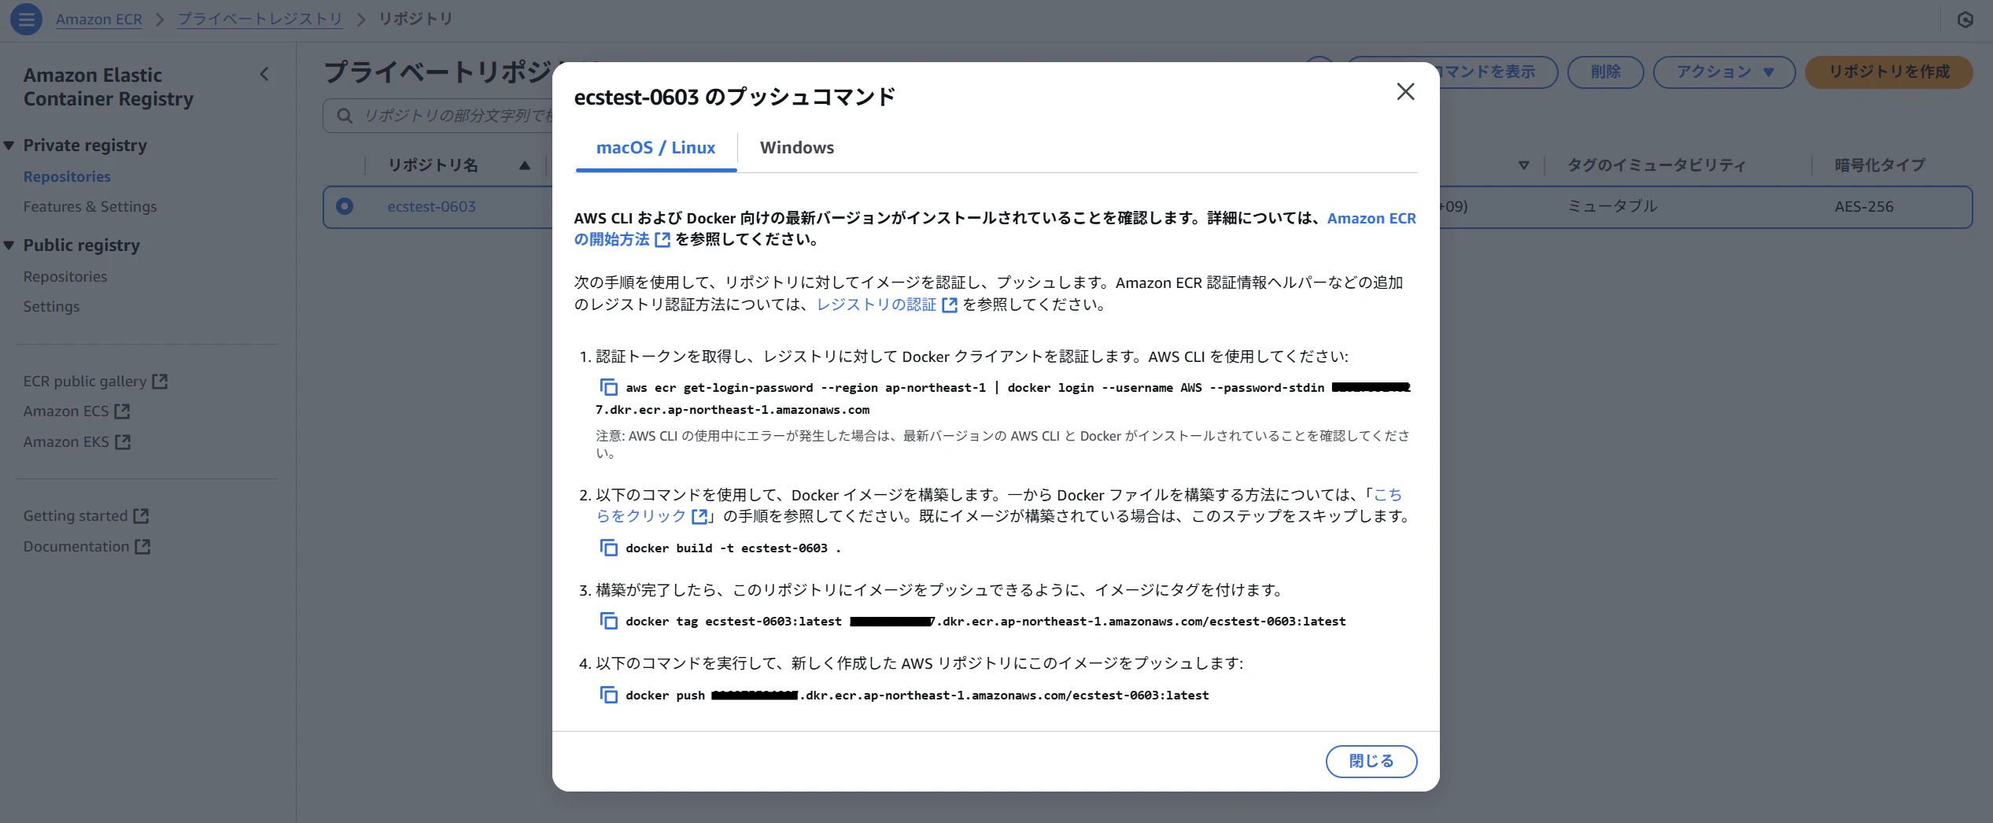Open Documentation sidebar link
Image resolution: width=1993 pixels, height=823 pixels.
(76, 547)
